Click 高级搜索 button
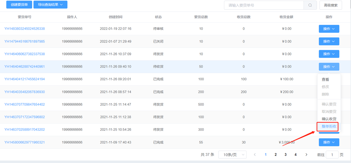Image resolution: width=351 pixels, height=163 pixels. point(331,5)
